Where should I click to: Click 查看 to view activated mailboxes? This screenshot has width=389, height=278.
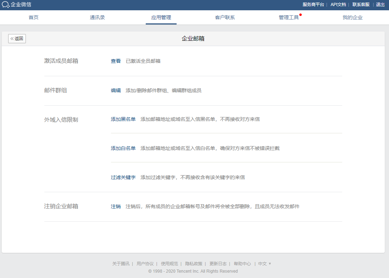[116, 61]
